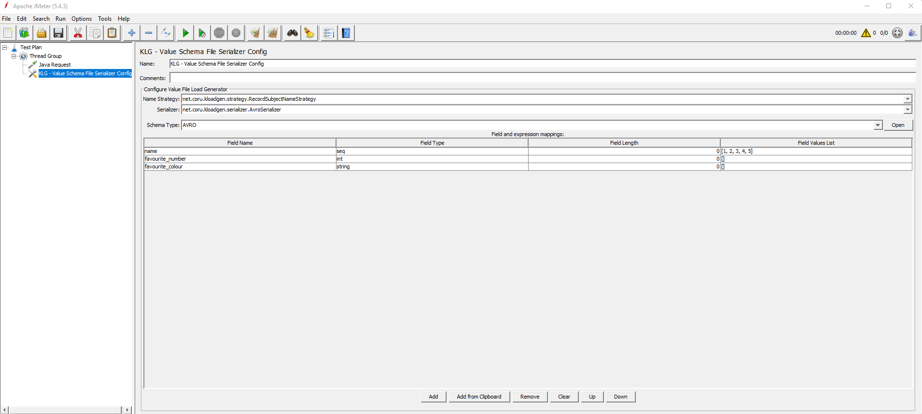The width and height of the screenshot is (922, 414).
Task: Click the Comments input field
Action: click(542, 78)
